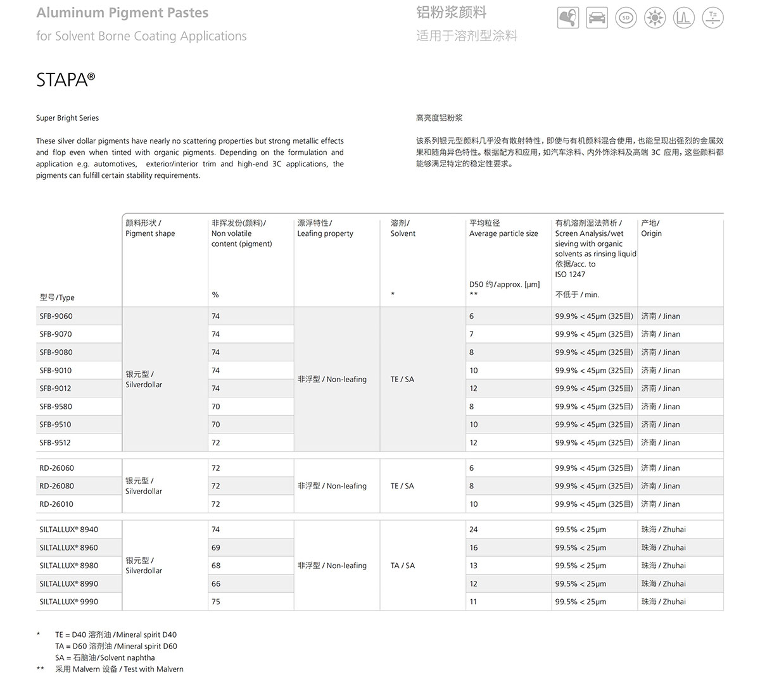Select the RD-26080 type row label
The width and height of the screenshot is (760, 677).
point(56,486)
